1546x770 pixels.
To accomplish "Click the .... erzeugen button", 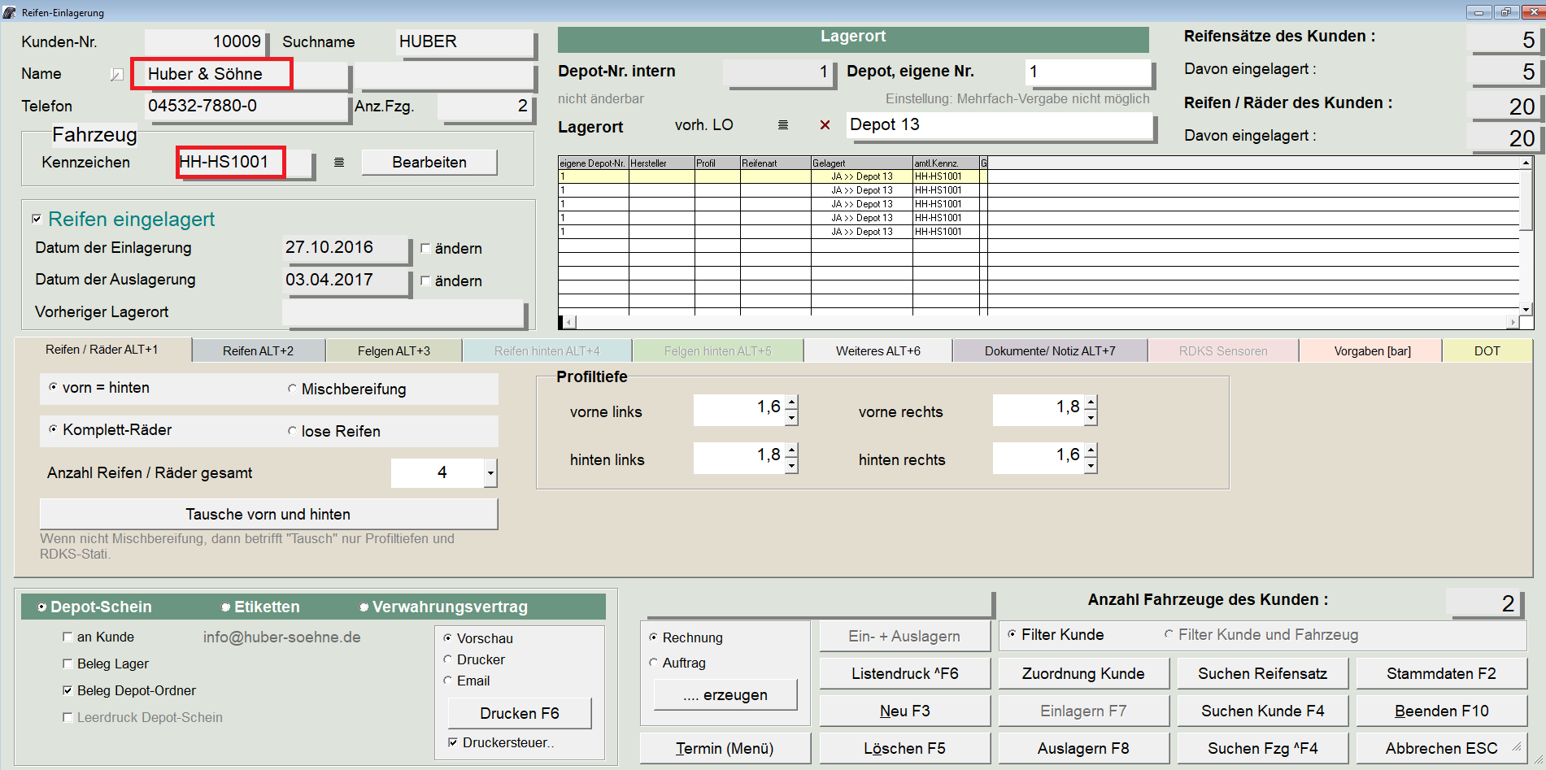I will pyautogui.click(x=725, y=694).
